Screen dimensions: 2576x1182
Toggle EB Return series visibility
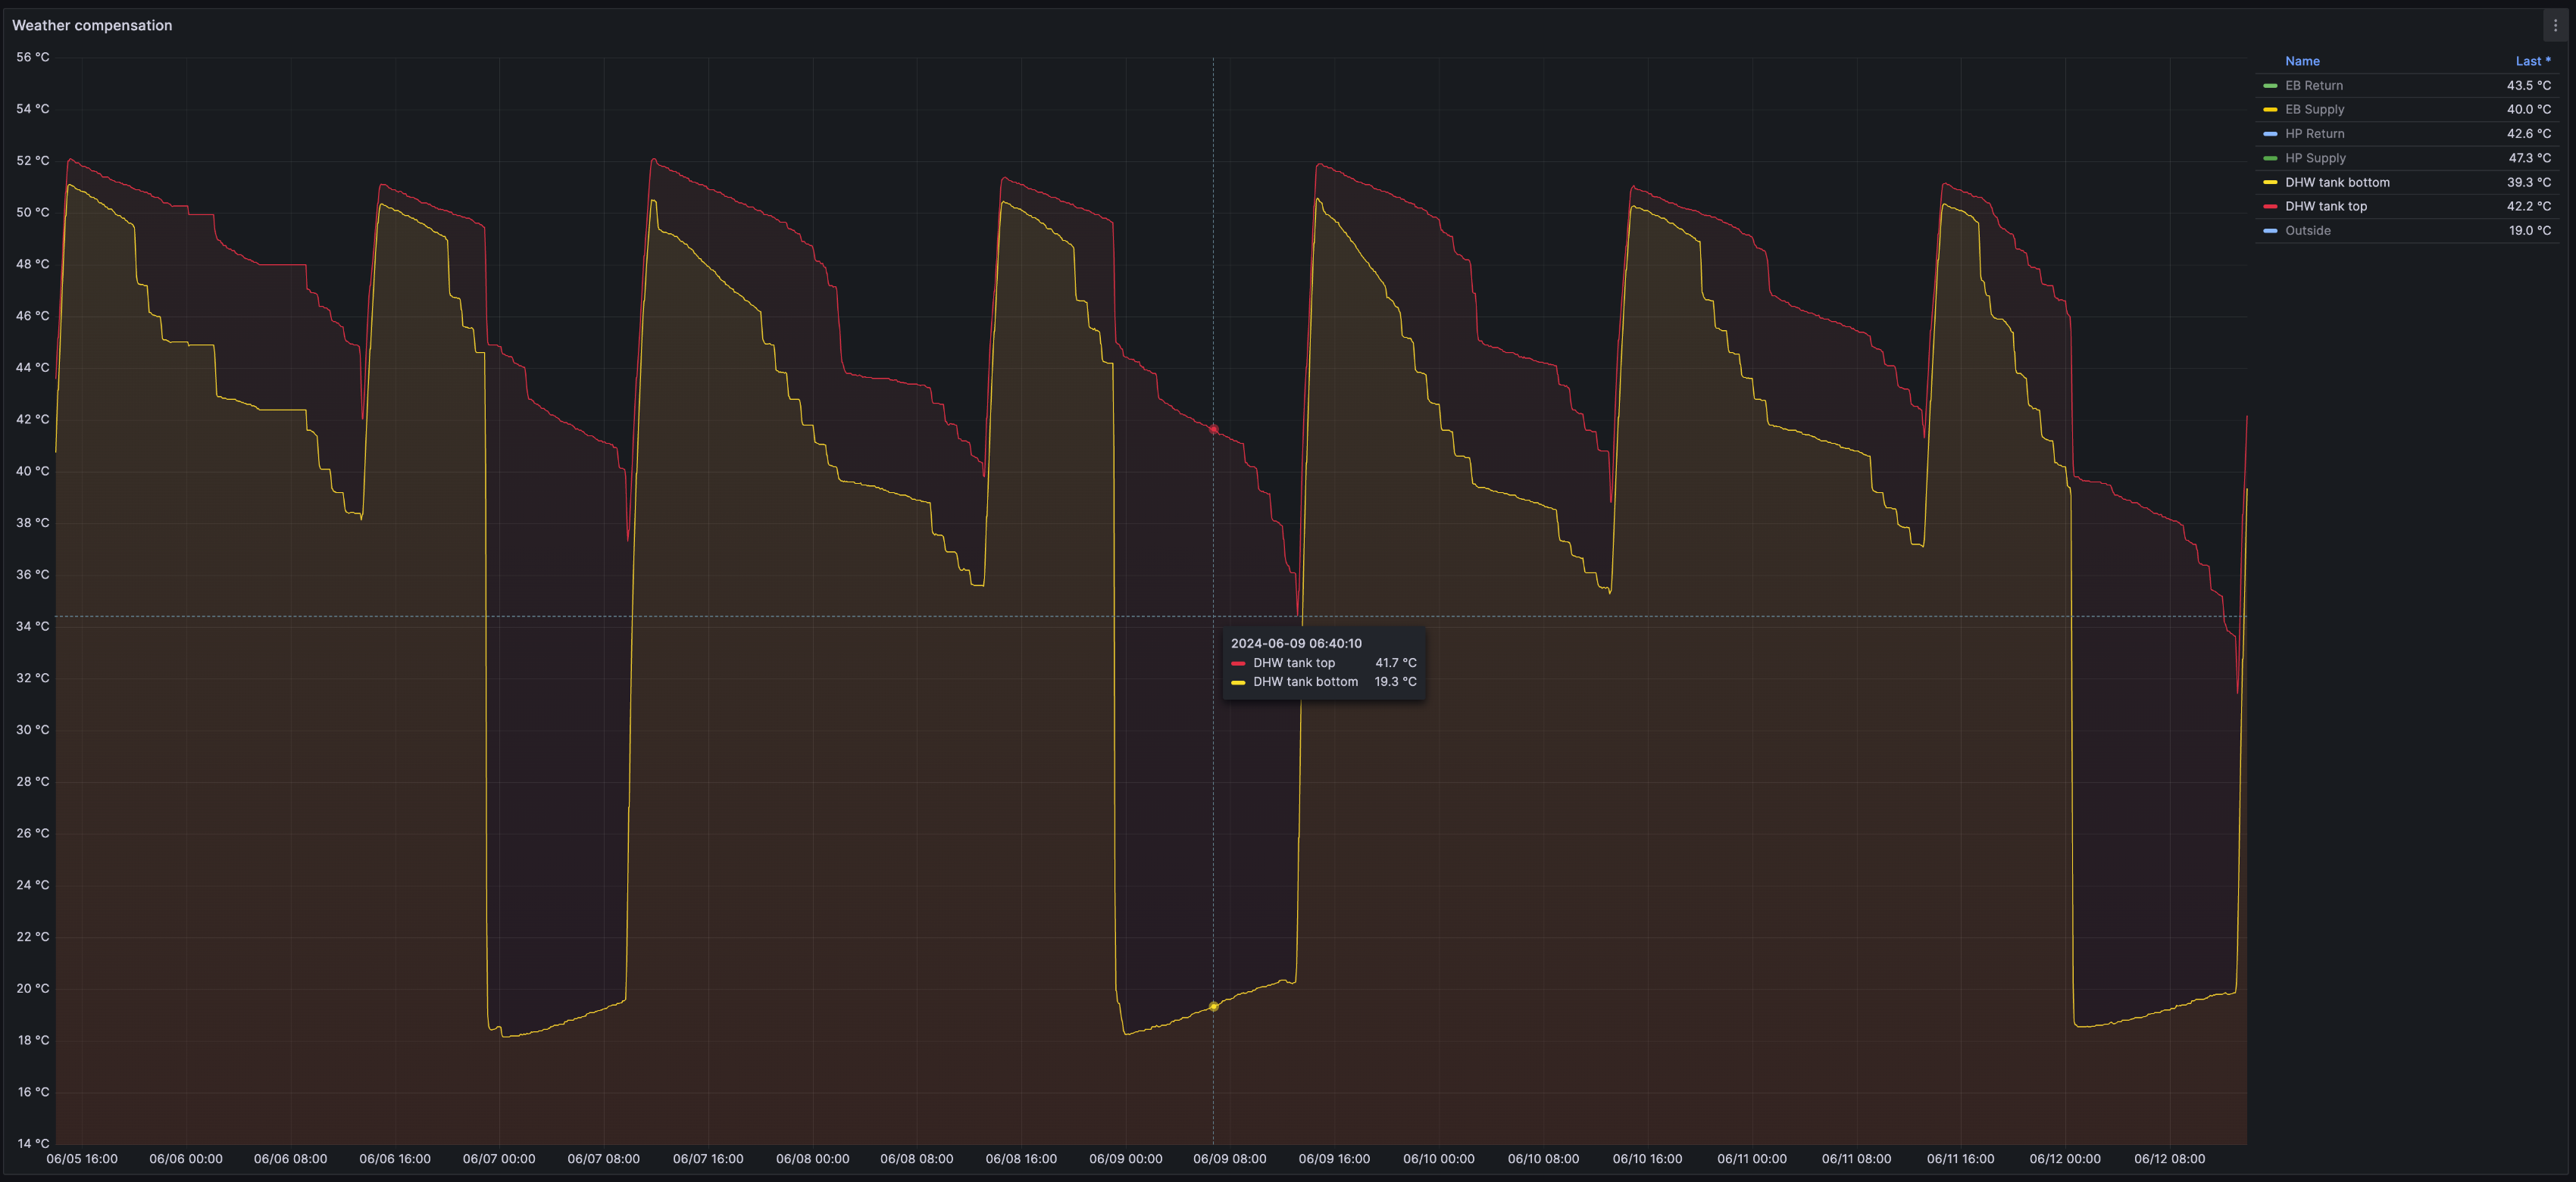pos(2313,86)
